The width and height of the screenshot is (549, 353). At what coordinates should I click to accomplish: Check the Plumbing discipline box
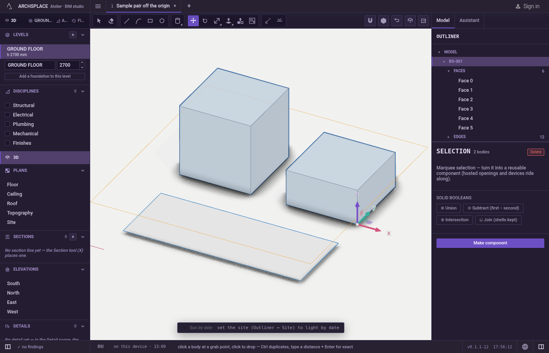point(7,124)
